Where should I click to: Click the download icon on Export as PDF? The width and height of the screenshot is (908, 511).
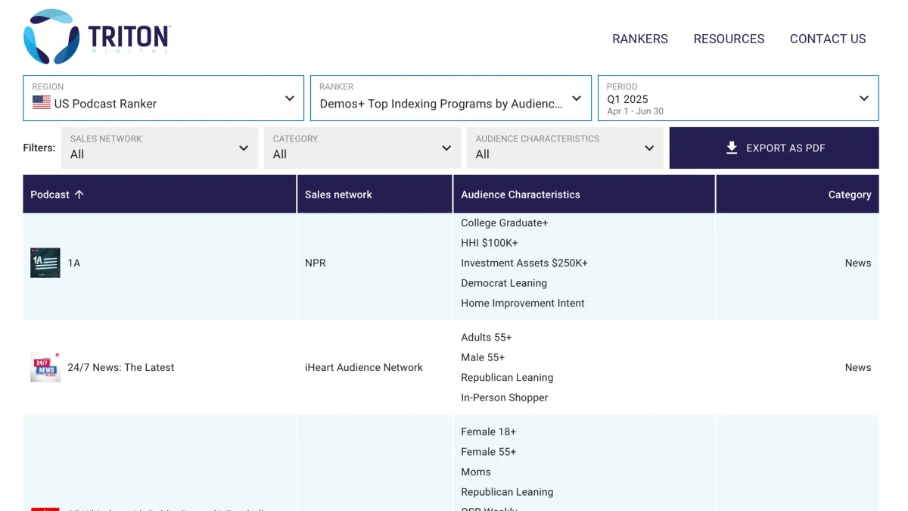[732, 148]
